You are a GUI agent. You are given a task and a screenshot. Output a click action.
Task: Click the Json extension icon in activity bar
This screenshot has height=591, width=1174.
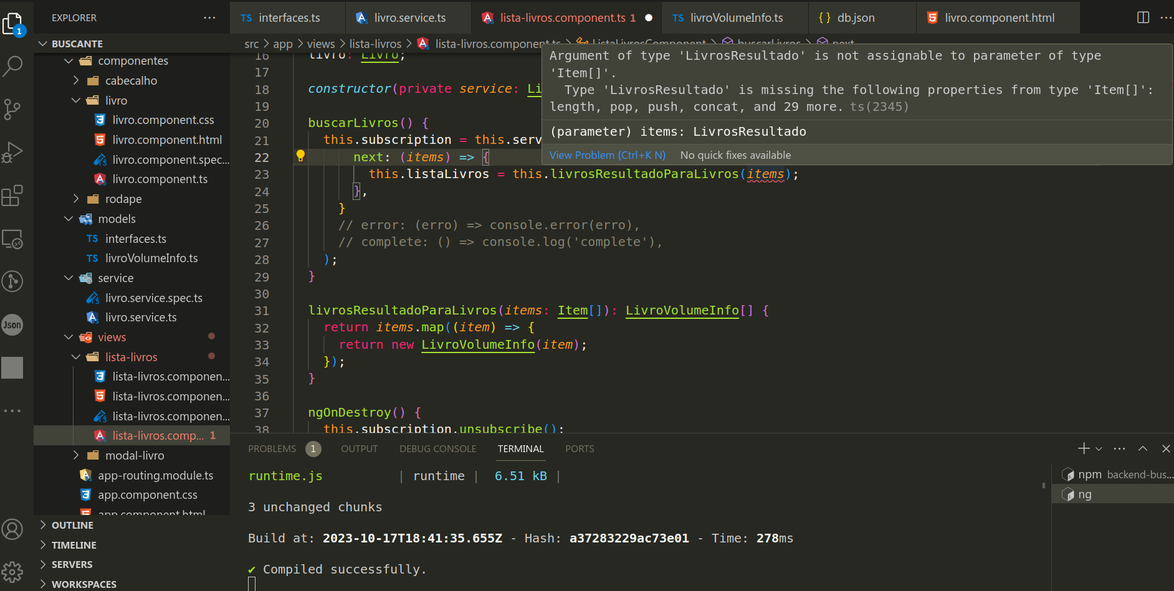pos(12,324)
